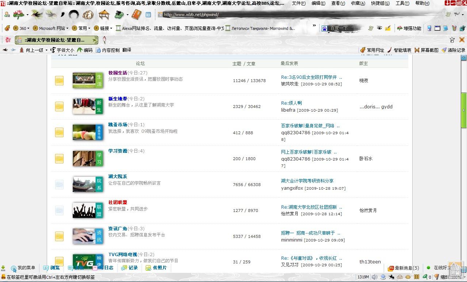Viewport: 467px width, 282px height.
Task: Click the orange book favorites icon
Action: 136,15
